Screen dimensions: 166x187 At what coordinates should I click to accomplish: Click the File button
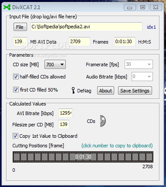point(20,27)
